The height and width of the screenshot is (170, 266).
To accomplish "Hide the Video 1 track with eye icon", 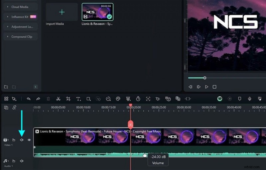I will tap(29, 140).
